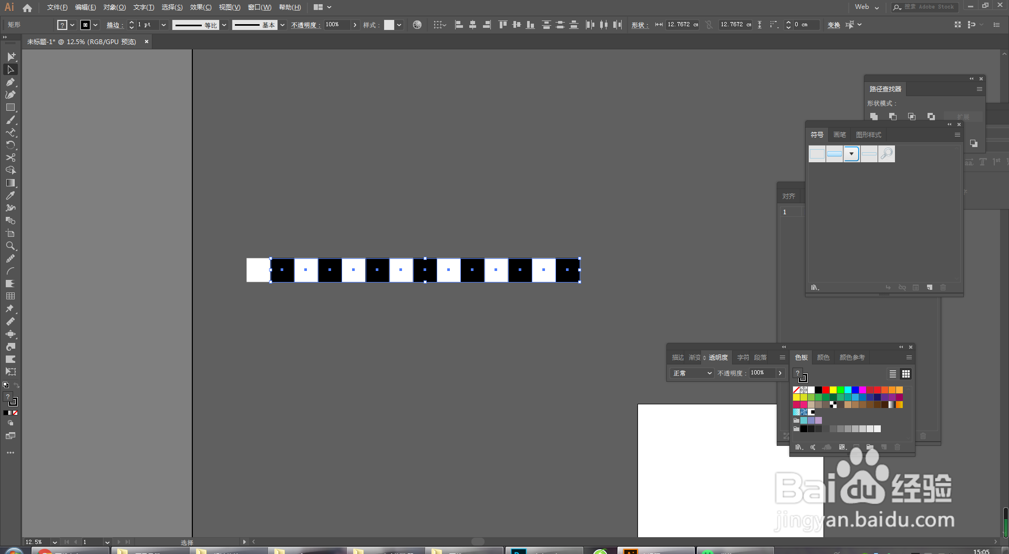Viewport: 1009px width, 554px height.
Task: Click 描边 link in control bar
Action: (x=115, y=25)
